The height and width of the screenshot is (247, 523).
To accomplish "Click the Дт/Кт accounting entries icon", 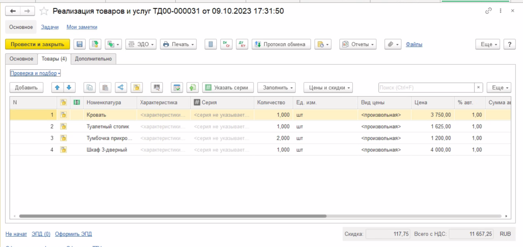I will pos(242,44).
